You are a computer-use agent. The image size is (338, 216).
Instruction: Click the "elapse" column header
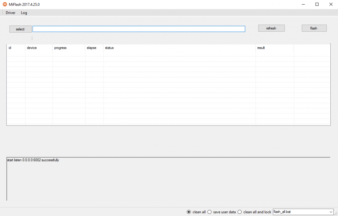[x=94, y=48]
